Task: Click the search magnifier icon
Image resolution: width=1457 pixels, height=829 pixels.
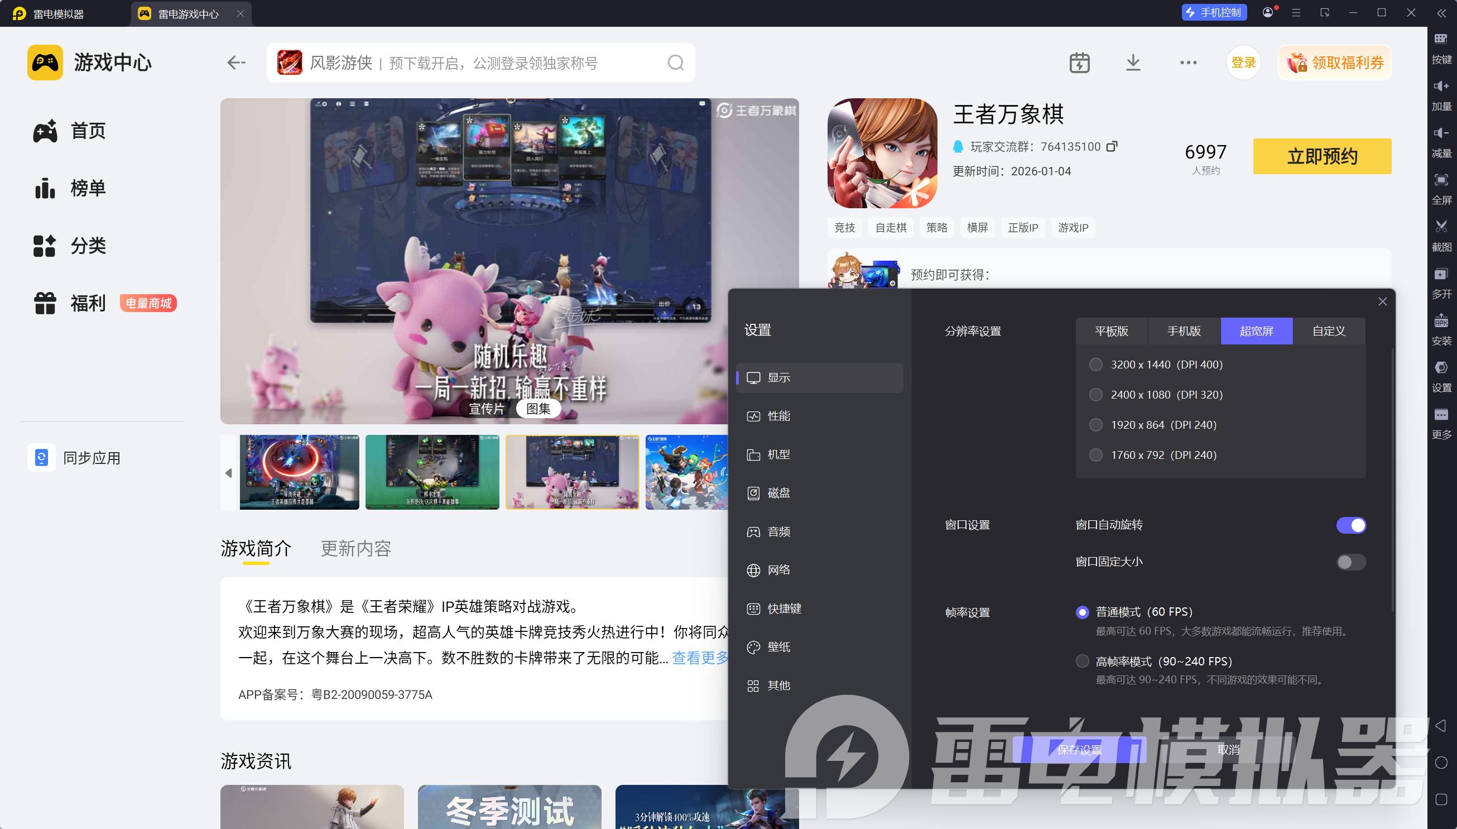Action: click(x=675, y=63)
